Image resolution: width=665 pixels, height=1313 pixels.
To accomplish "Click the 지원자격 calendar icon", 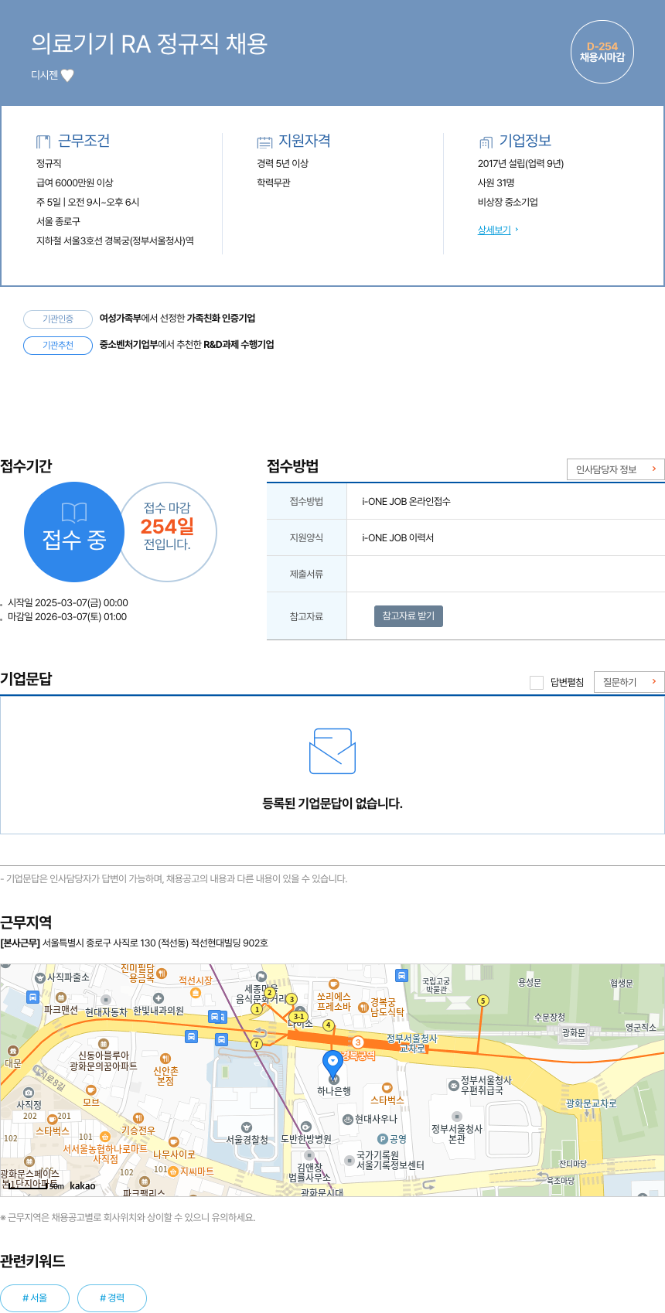I will pos(264,142).
